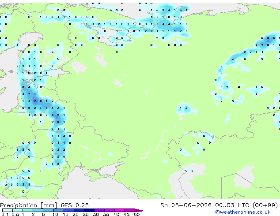Click the '25' legend scale label
This screenshot has height=216, width=280.
click(x=86, y=214)
